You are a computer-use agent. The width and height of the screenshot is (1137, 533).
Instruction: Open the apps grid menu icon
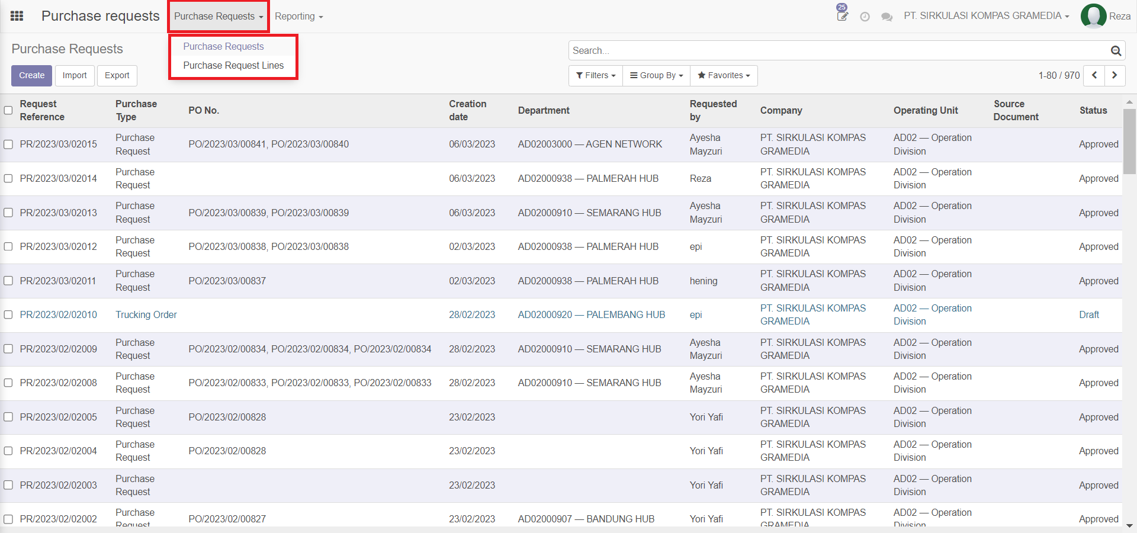[x=17, y=16]
